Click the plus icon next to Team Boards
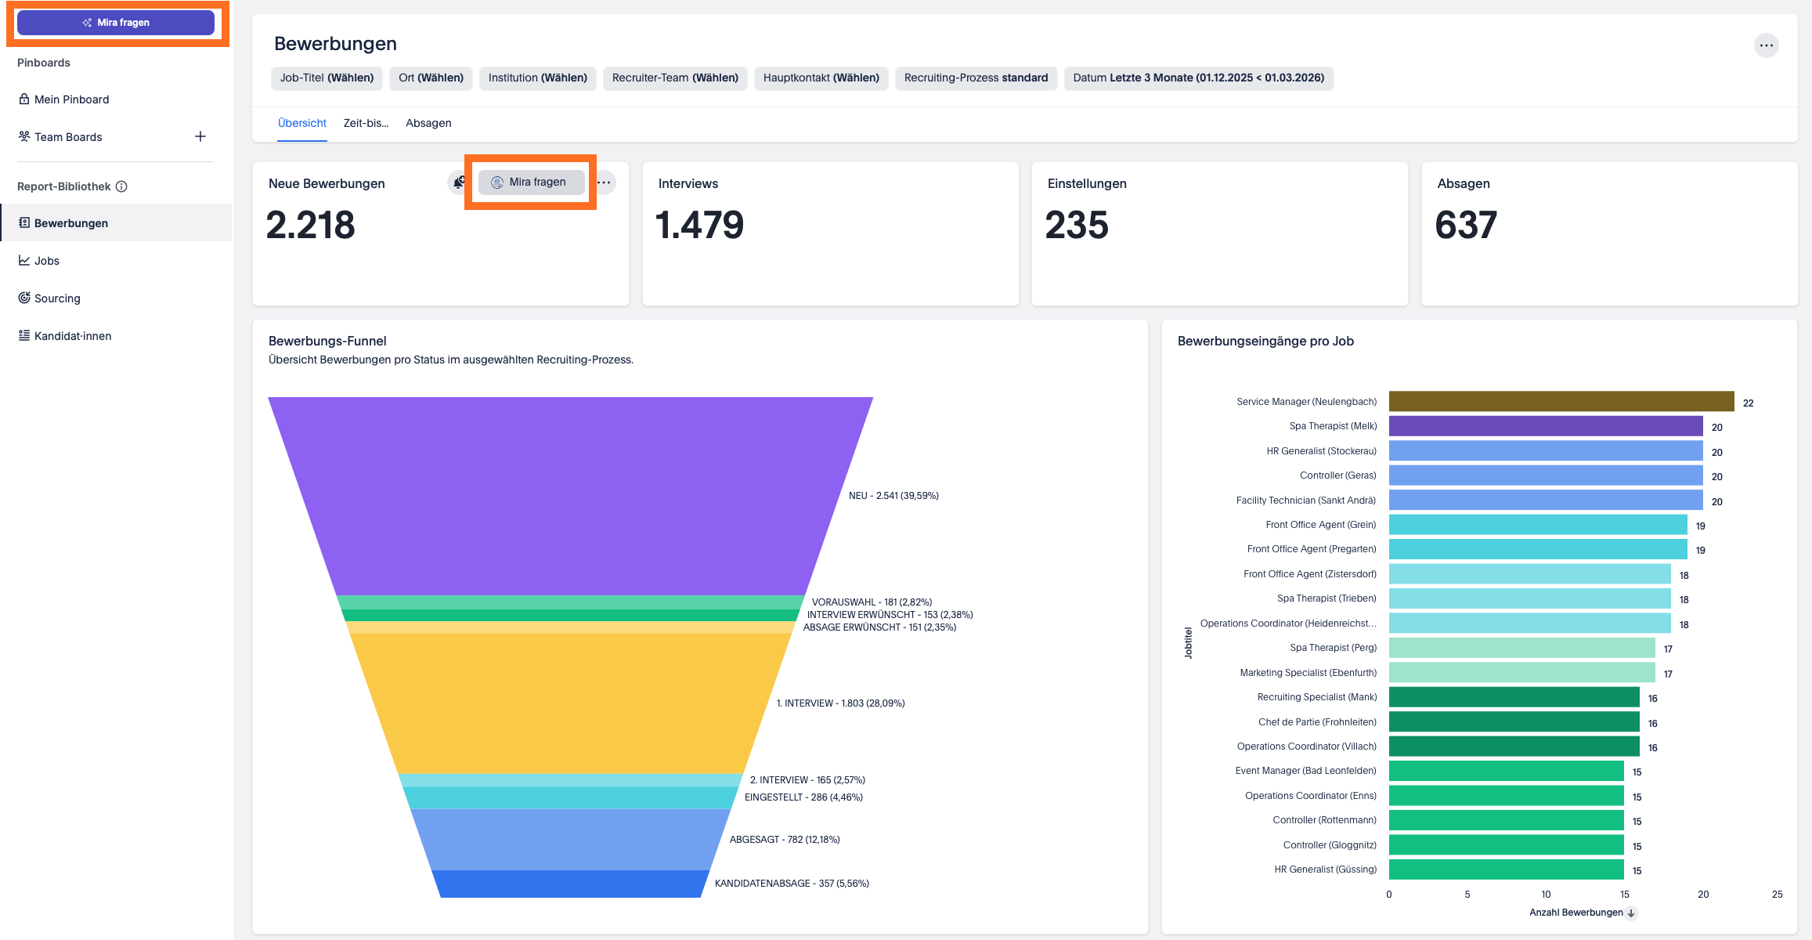This screenshot has width=1812, height=940. [200, 136]
